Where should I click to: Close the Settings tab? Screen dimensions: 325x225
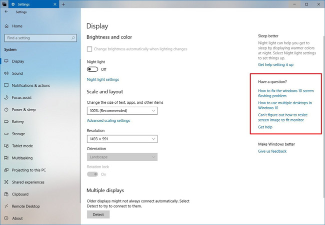(55, 4)
